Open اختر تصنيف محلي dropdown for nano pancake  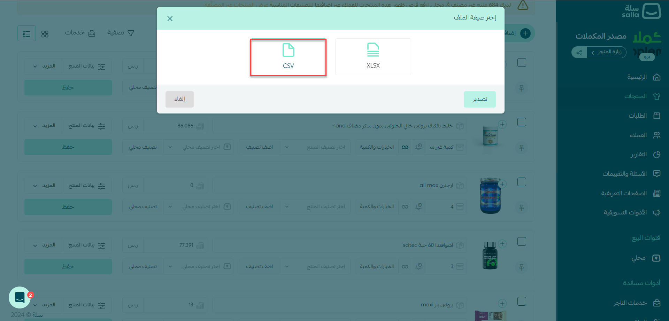(199, 147)
